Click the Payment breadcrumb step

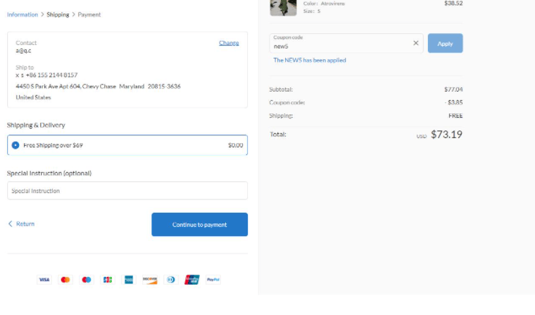89,14
